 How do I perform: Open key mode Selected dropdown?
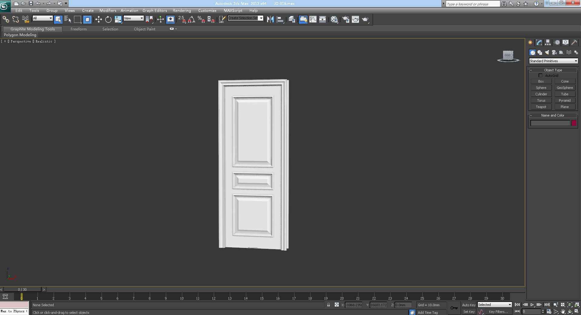pos(495,305)
